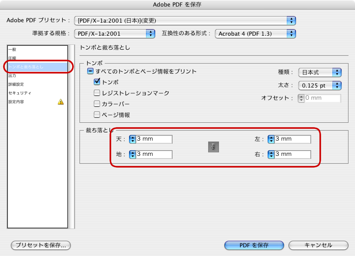
Task: Click the オフセット 0 mm field
Action: (322, 98)
